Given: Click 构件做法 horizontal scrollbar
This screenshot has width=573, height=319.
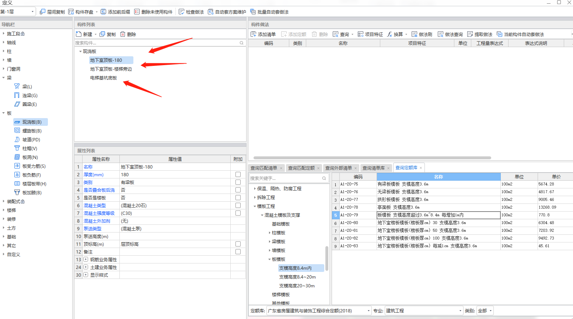Looking at the screenshot, I should click(x=372, y=158).
